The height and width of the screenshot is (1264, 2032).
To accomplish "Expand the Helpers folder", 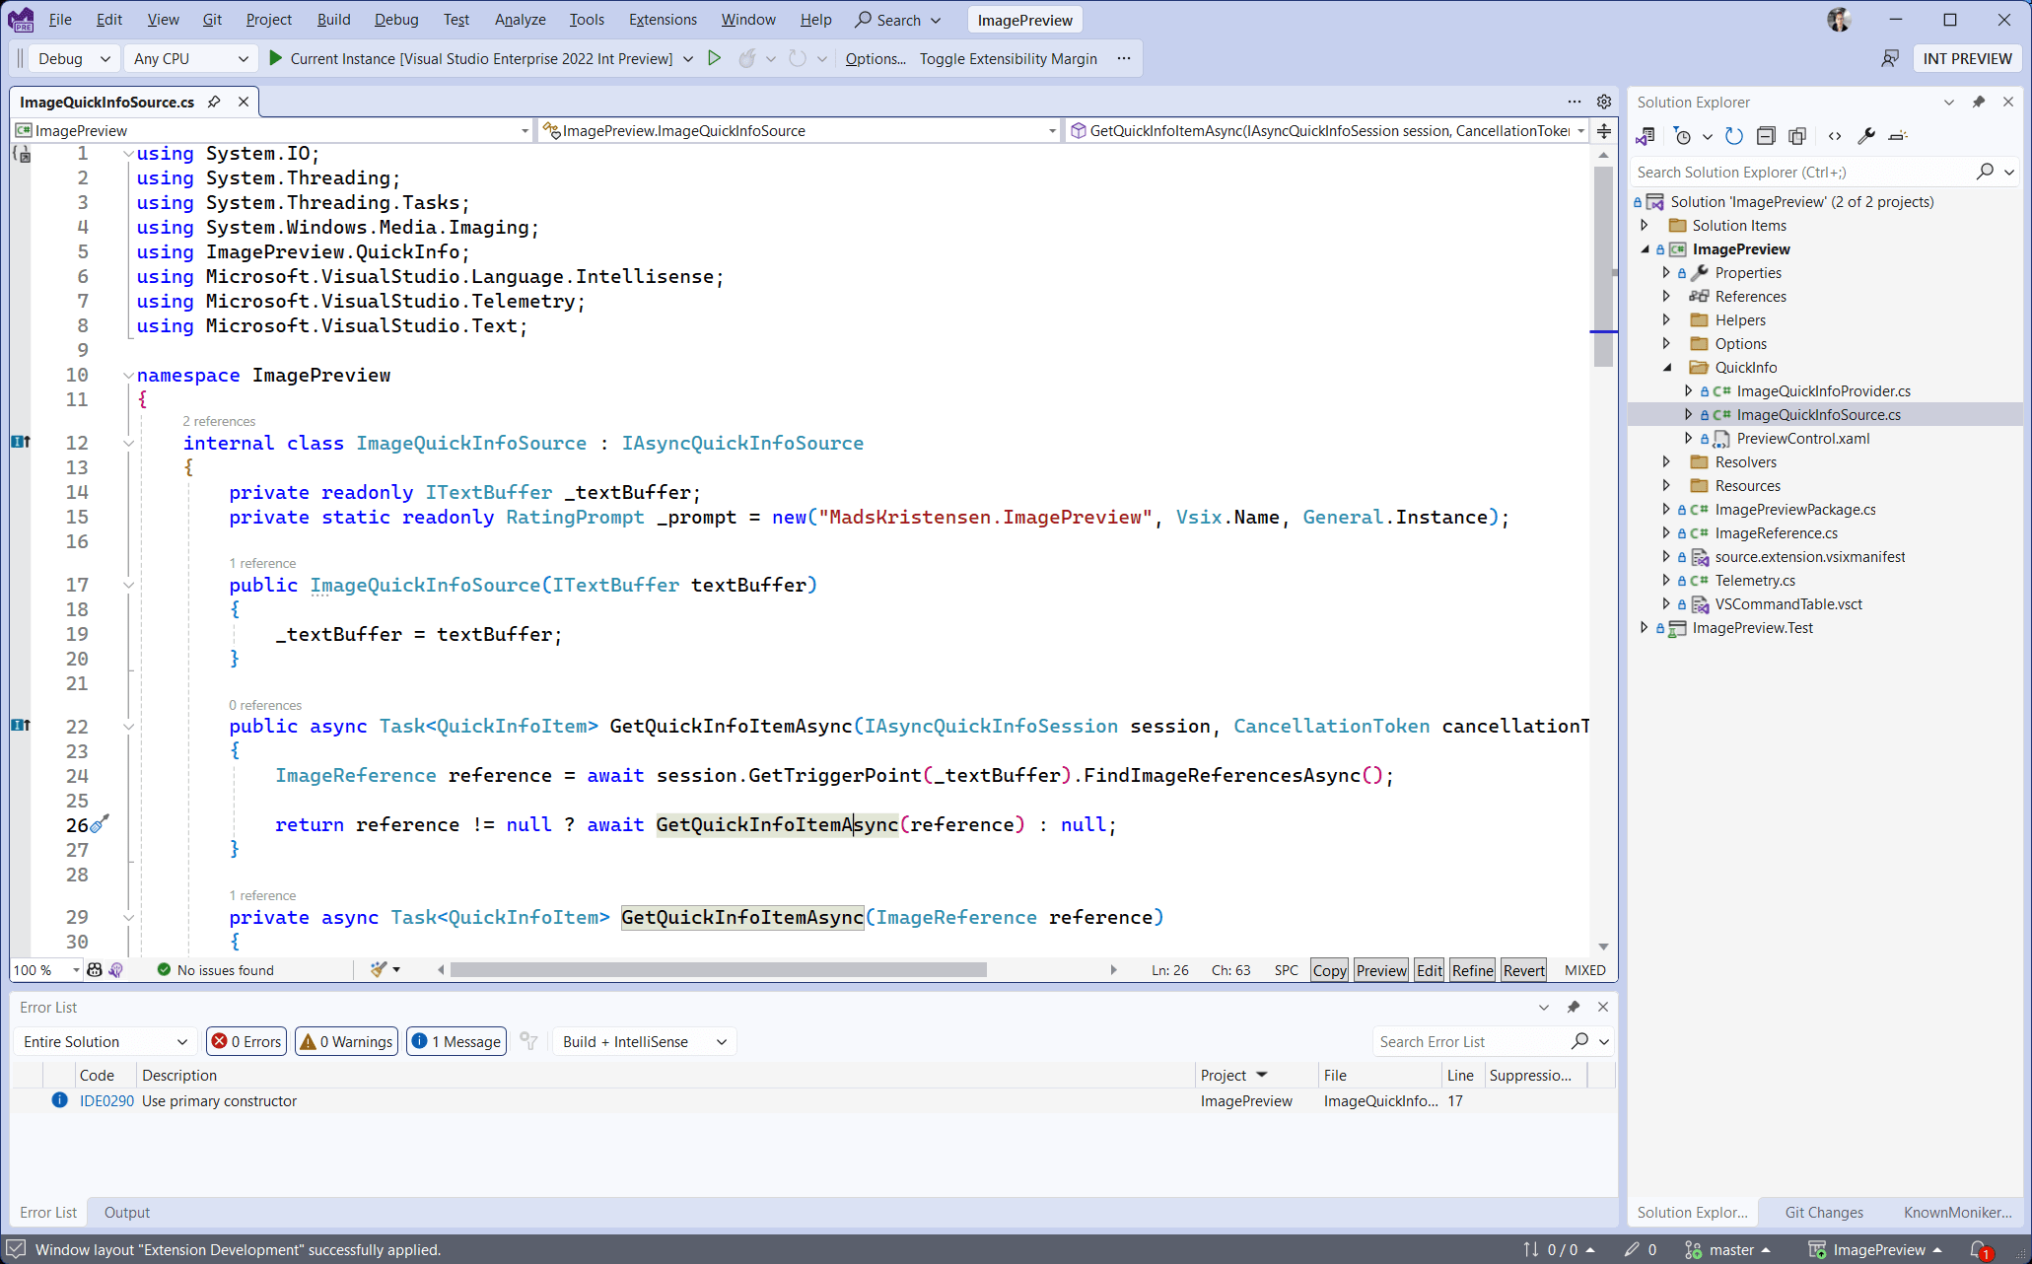I will point(1666,319).
